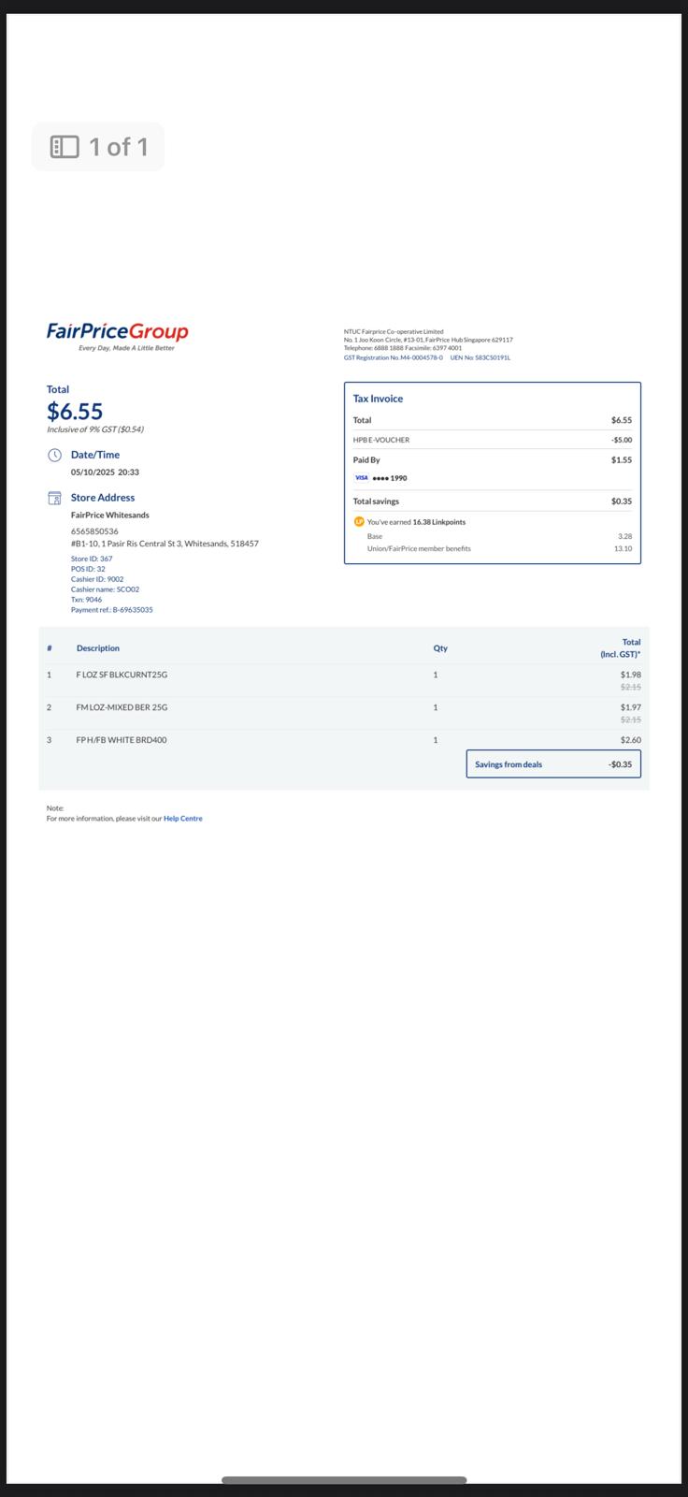688x1497 pixels.
Task: Click the Savings from deals box
Action: tap(553, 764)
